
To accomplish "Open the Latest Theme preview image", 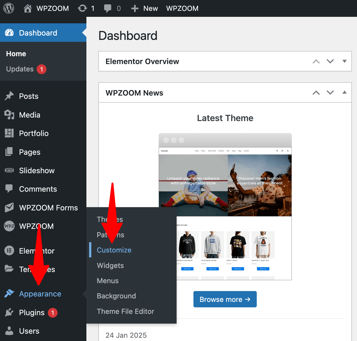I will pos(225,207).
